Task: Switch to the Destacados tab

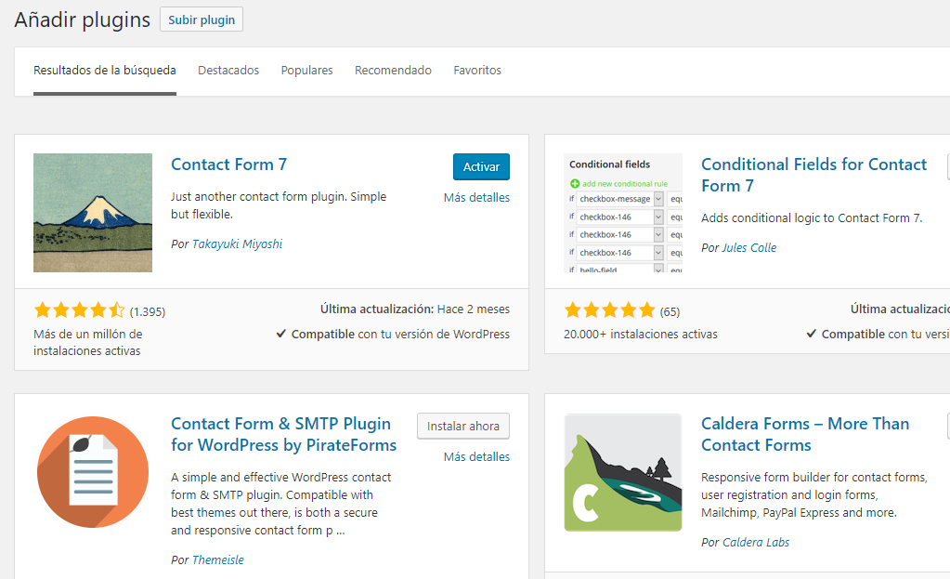Action: click(228, 71)
